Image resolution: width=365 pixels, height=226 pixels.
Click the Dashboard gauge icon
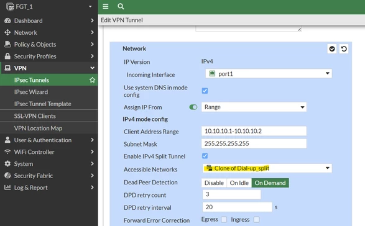coord(7,20)
